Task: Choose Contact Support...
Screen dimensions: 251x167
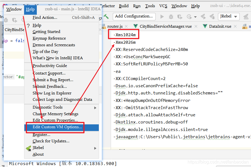Action: coord(62,73)
